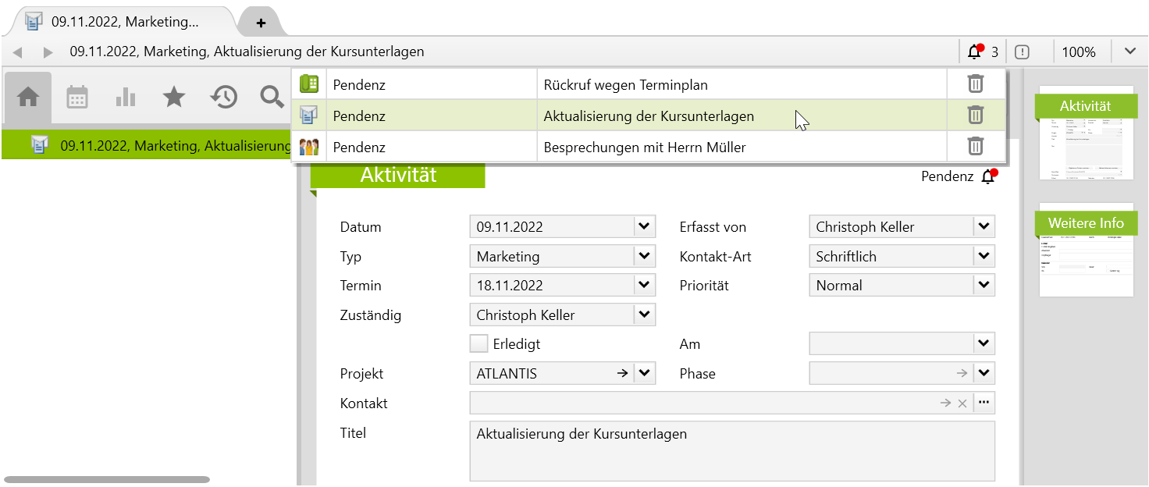Show favorites via the star icon
Viewport: 1149px width, 487px height.
tap(173, 98)
